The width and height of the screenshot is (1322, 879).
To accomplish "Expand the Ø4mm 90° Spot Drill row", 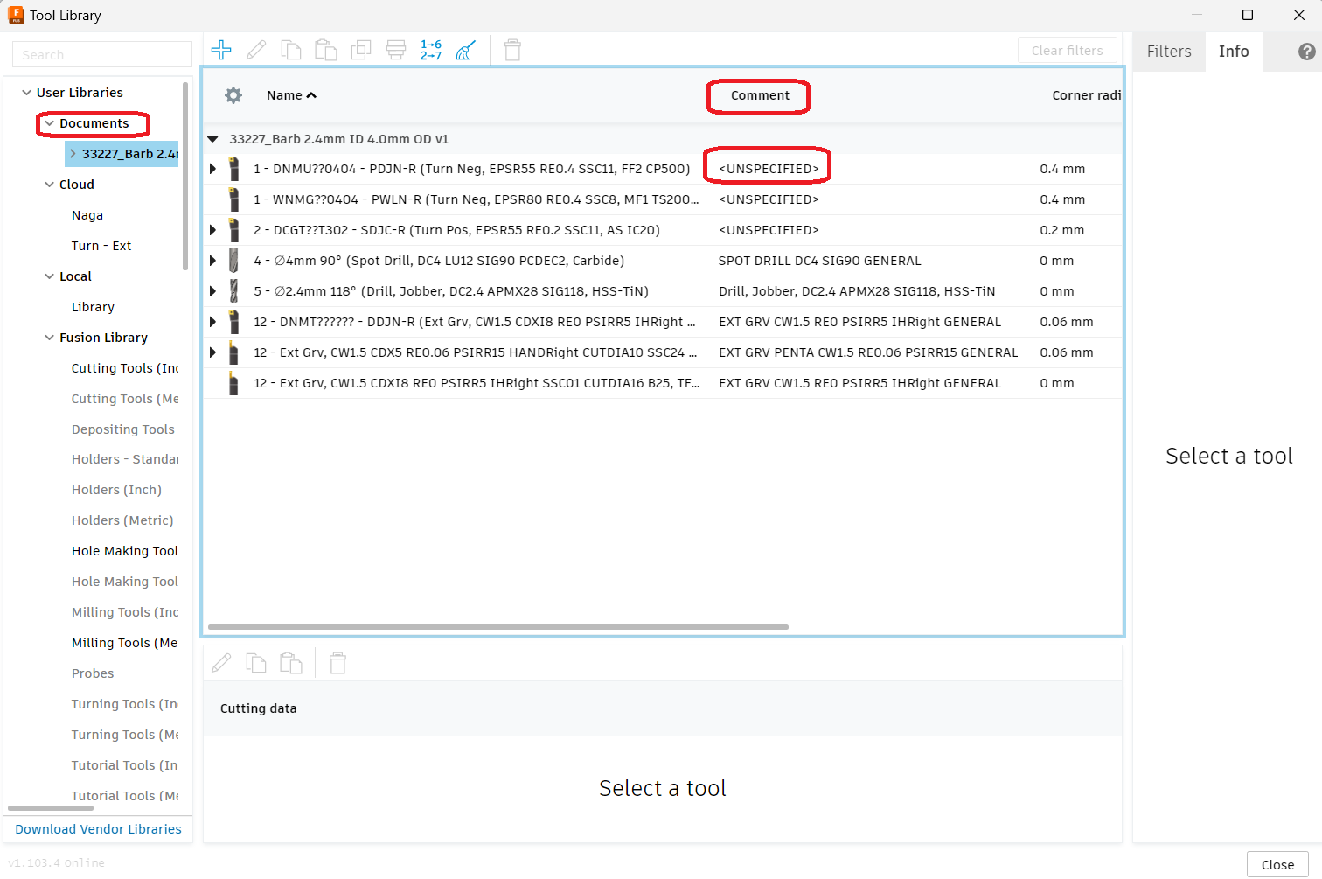I will [x=212, y=260].
